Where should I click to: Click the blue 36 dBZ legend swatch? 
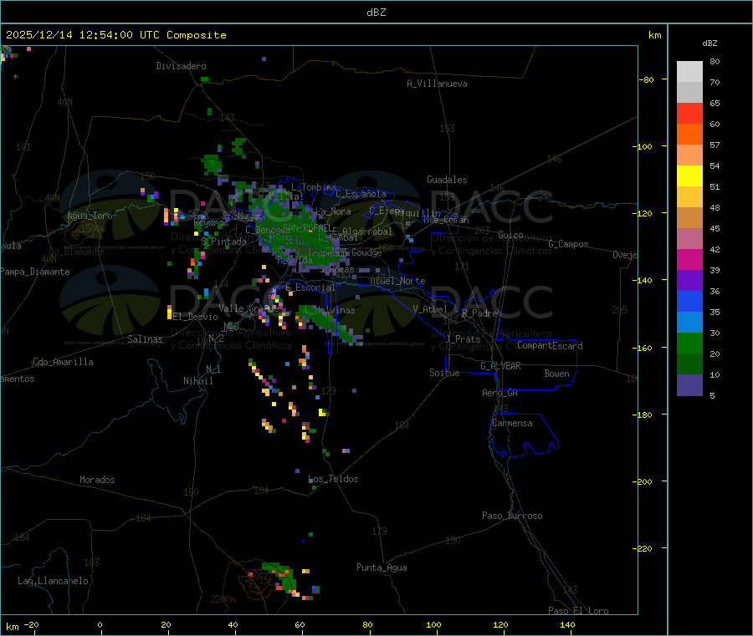click(x=689, y=301)
